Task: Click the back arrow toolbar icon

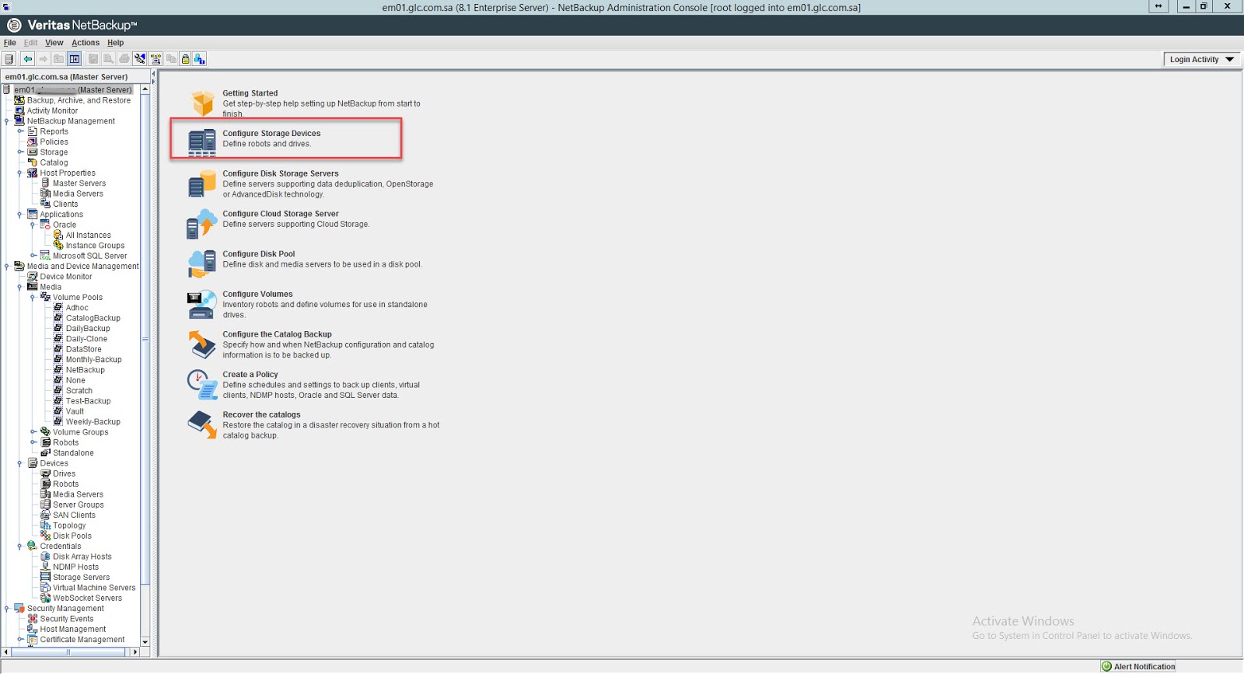Action: point(28,59)
